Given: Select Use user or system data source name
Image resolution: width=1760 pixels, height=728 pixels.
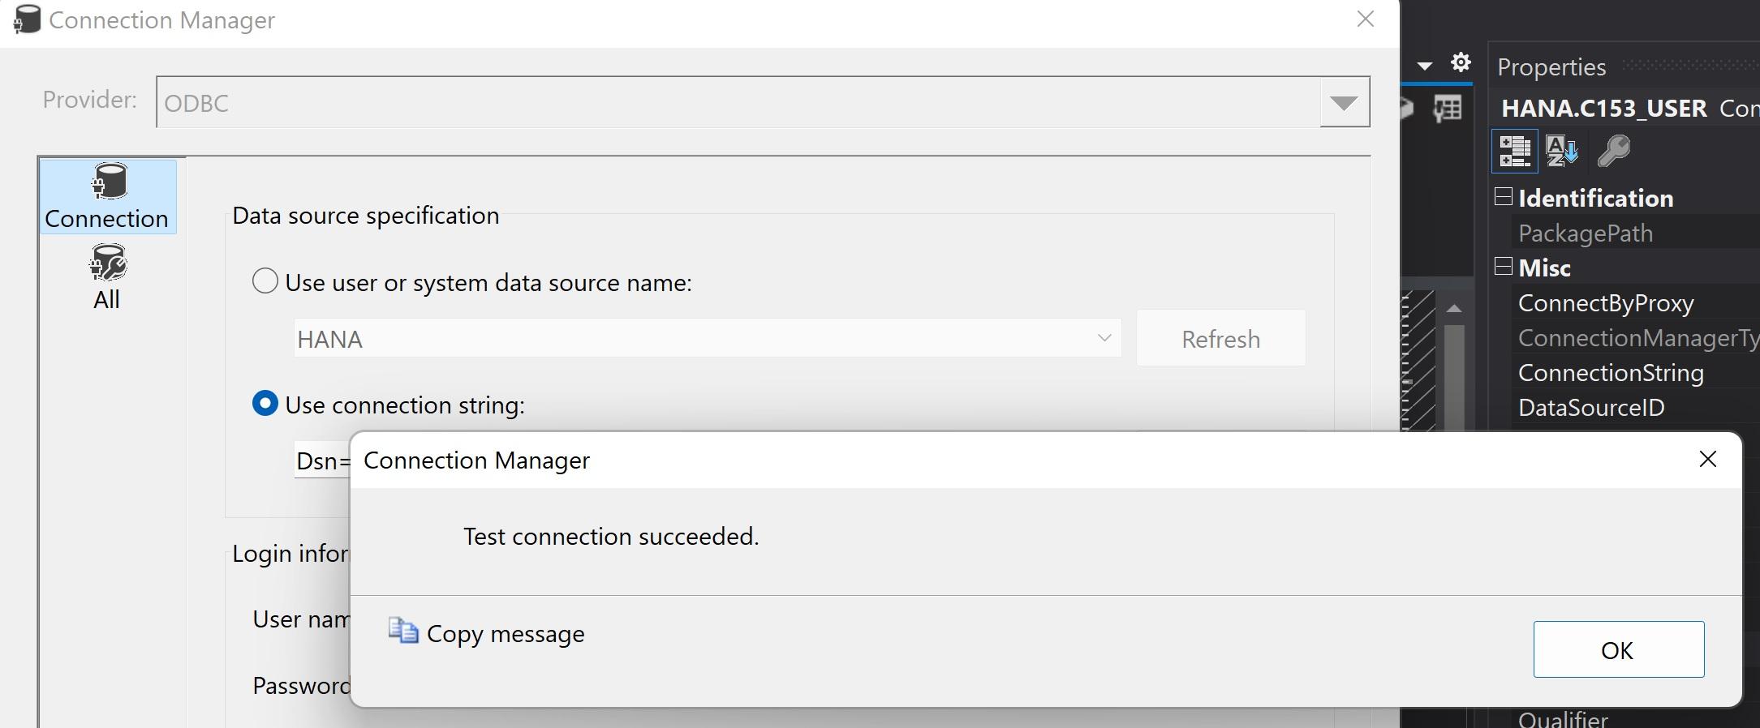Looking at the screenshot, I should 265,281.
